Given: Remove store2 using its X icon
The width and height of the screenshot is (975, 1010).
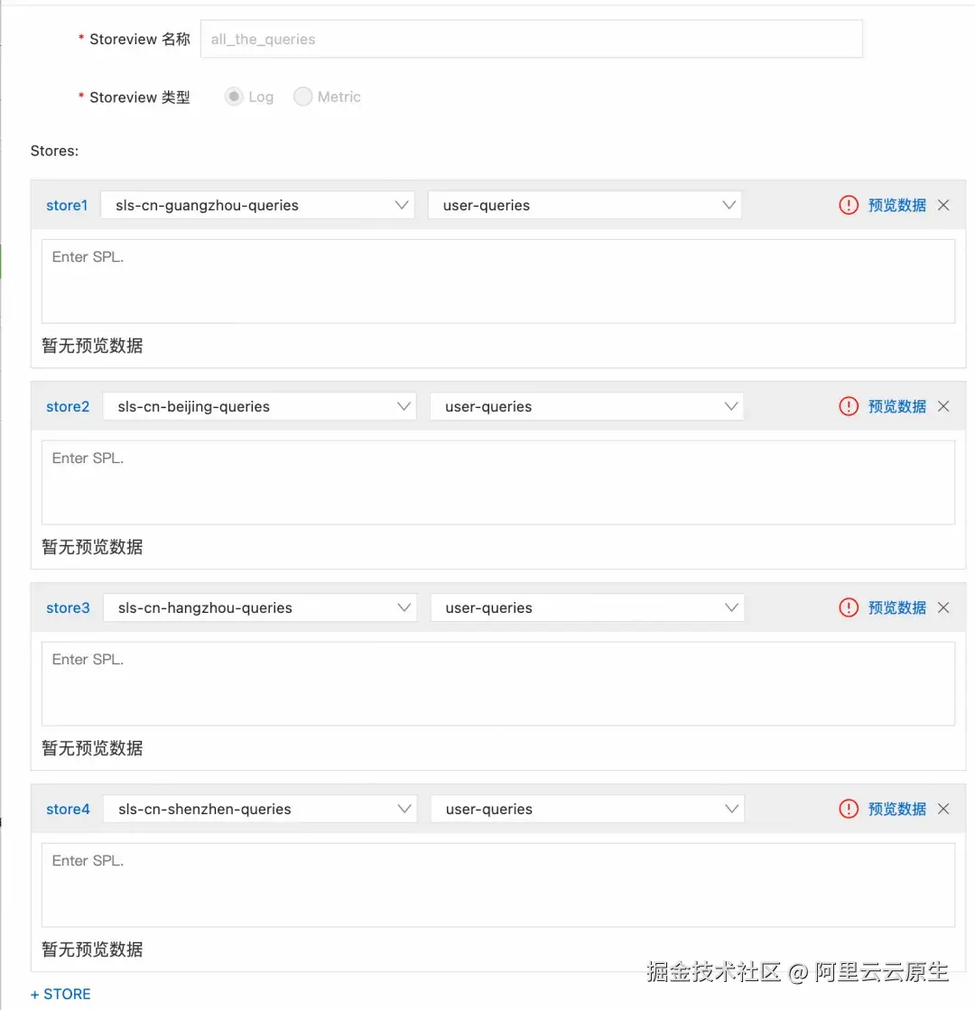Looking at the screenshot, I should pyautogui.click(x=943, y=406).
